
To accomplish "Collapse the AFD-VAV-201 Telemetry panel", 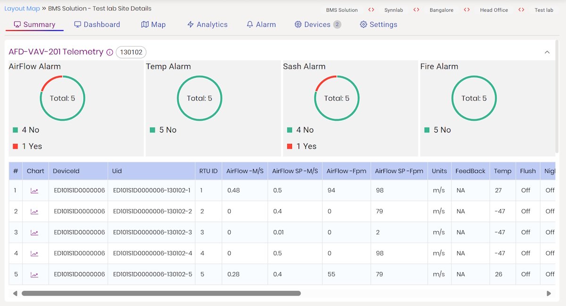I will 547,52.
